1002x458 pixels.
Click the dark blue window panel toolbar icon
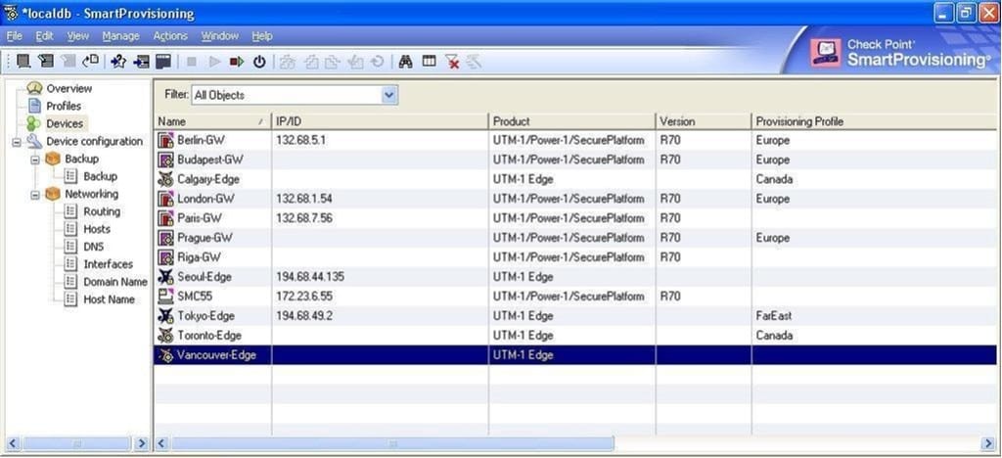pos(163,62)
